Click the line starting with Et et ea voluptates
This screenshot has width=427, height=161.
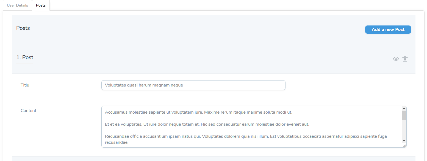point(207,124)
